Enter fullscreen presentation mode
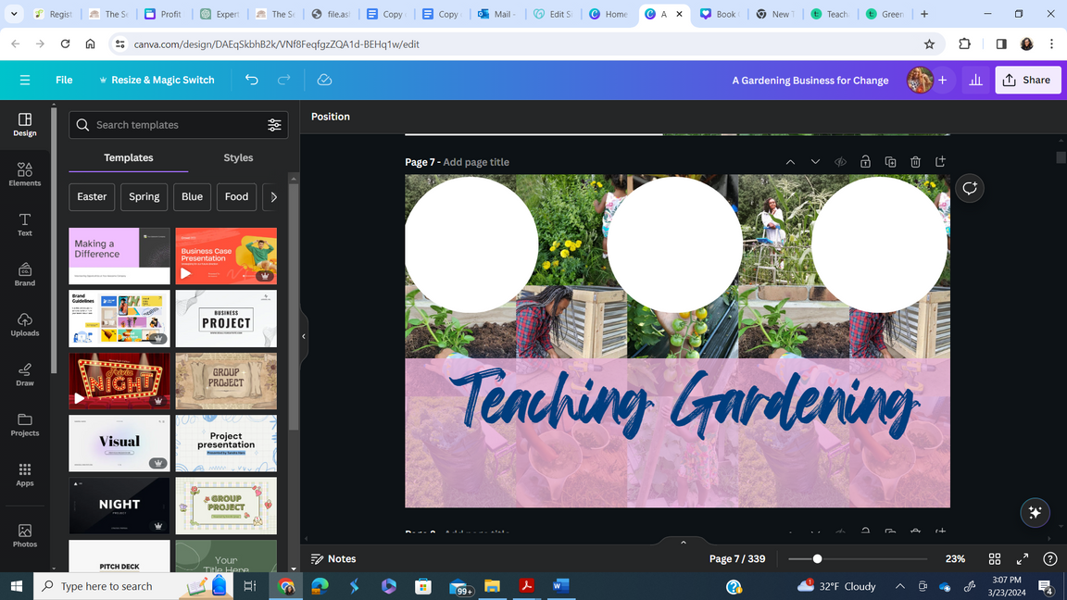 1023,558
